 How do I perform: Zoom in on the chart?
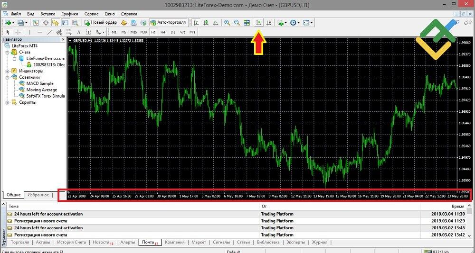tap(227, 23)
